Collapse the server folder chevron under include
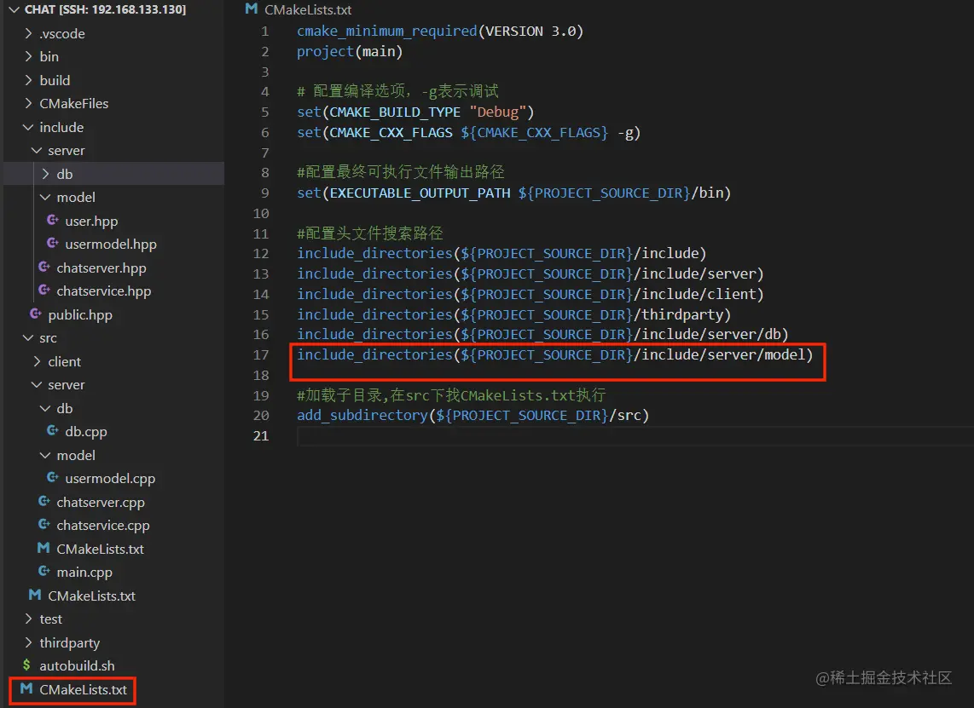974x708 pixels. [x=37, y=150]
